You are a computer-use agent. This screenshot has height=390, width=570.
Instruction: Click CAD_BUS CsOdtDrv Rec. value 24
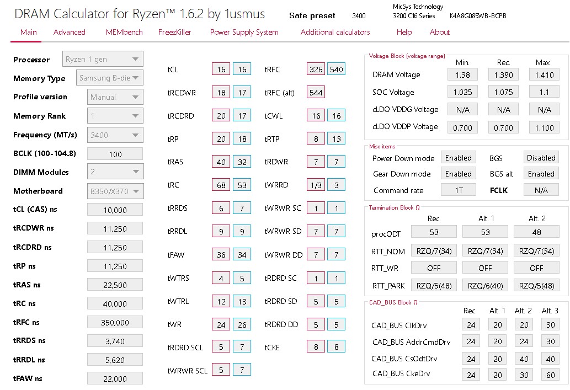tap(471, 359)
